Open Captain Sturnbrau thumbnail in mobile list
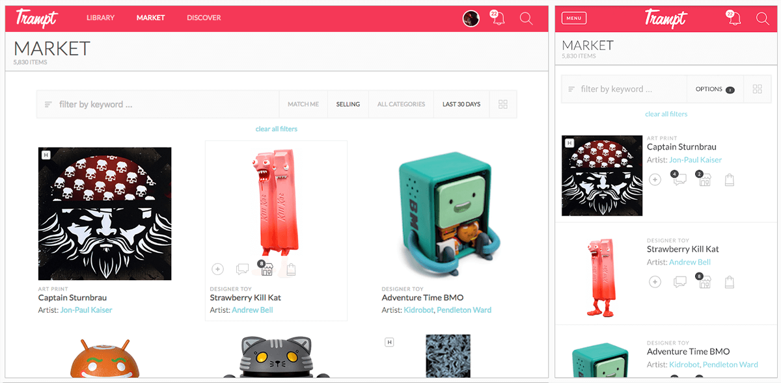Viewport: 781px width, 383px height. click(602, 176)
